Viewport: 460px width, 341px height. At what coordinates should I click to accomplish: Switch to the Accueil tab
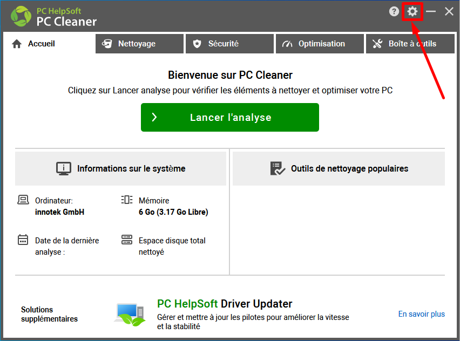tap(49, 44)
